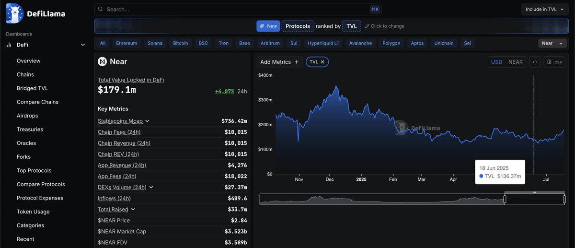Select the Polygon chain tab

point(391,43)
